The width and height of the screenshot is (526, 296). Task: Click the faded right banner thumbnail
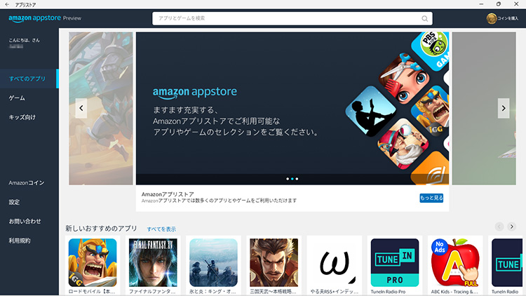[484, 109]
